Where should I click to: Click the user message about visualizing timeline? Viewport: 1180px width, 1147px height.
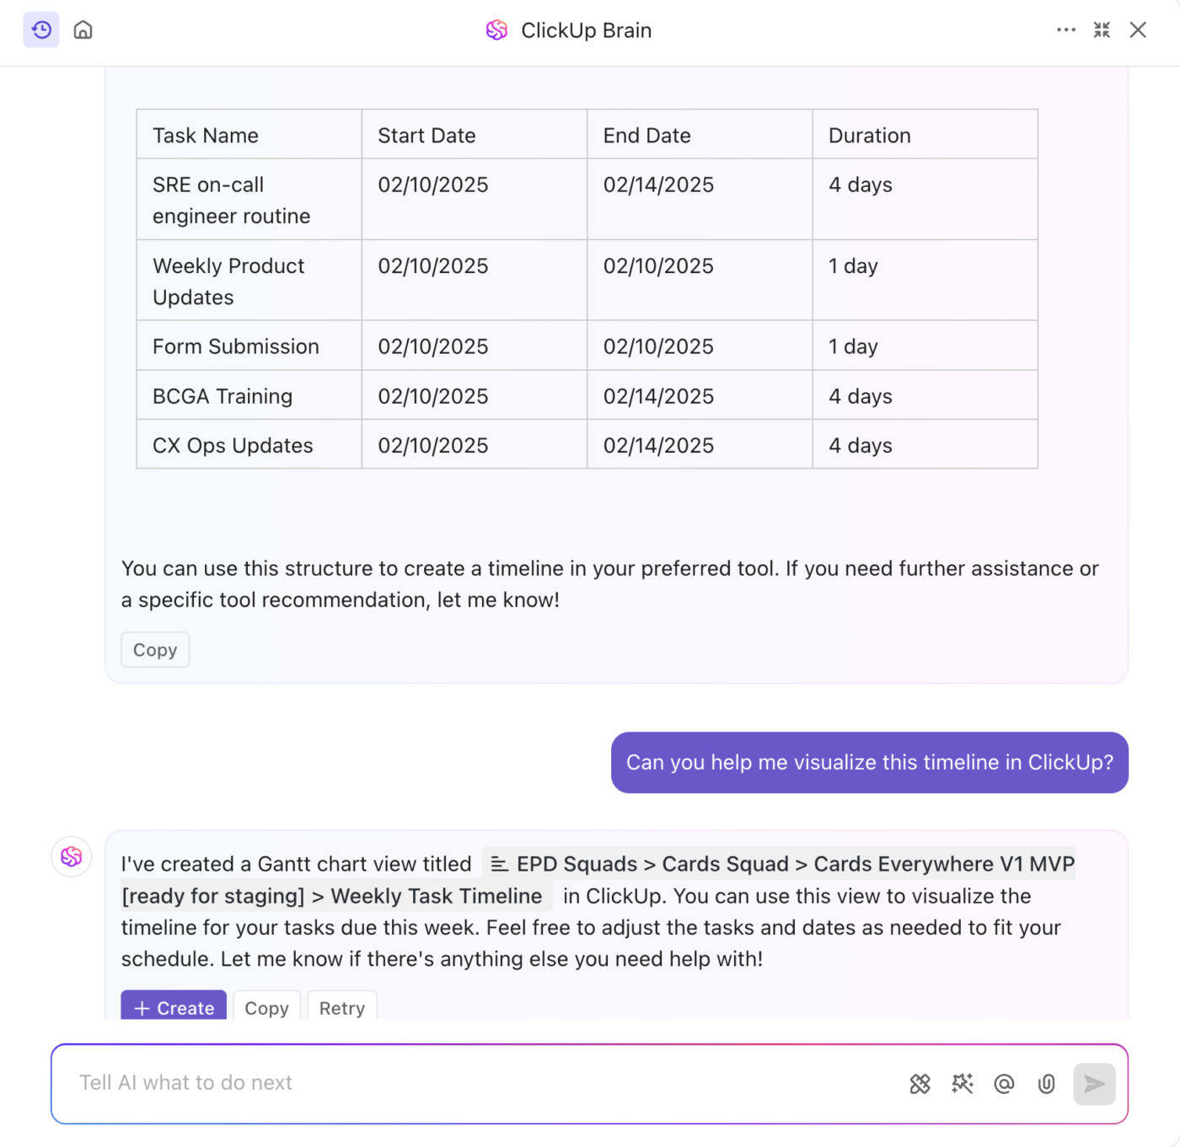tap(869, 763)
